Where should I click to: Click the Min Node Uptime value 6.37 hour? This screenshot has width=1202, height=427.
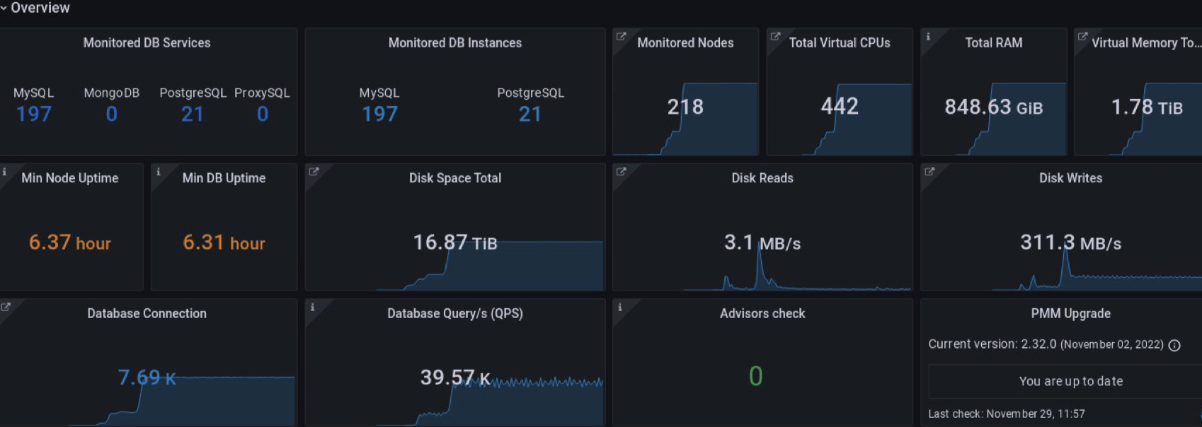70,242
